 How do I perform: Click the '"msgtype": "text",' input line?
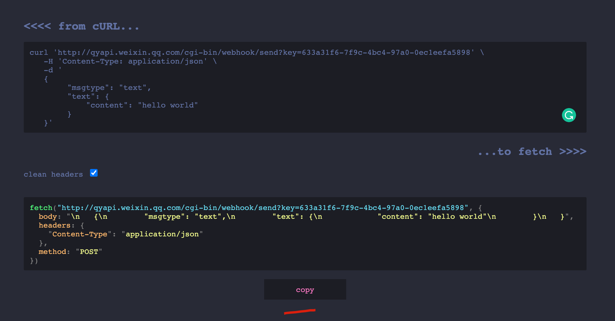109,88
